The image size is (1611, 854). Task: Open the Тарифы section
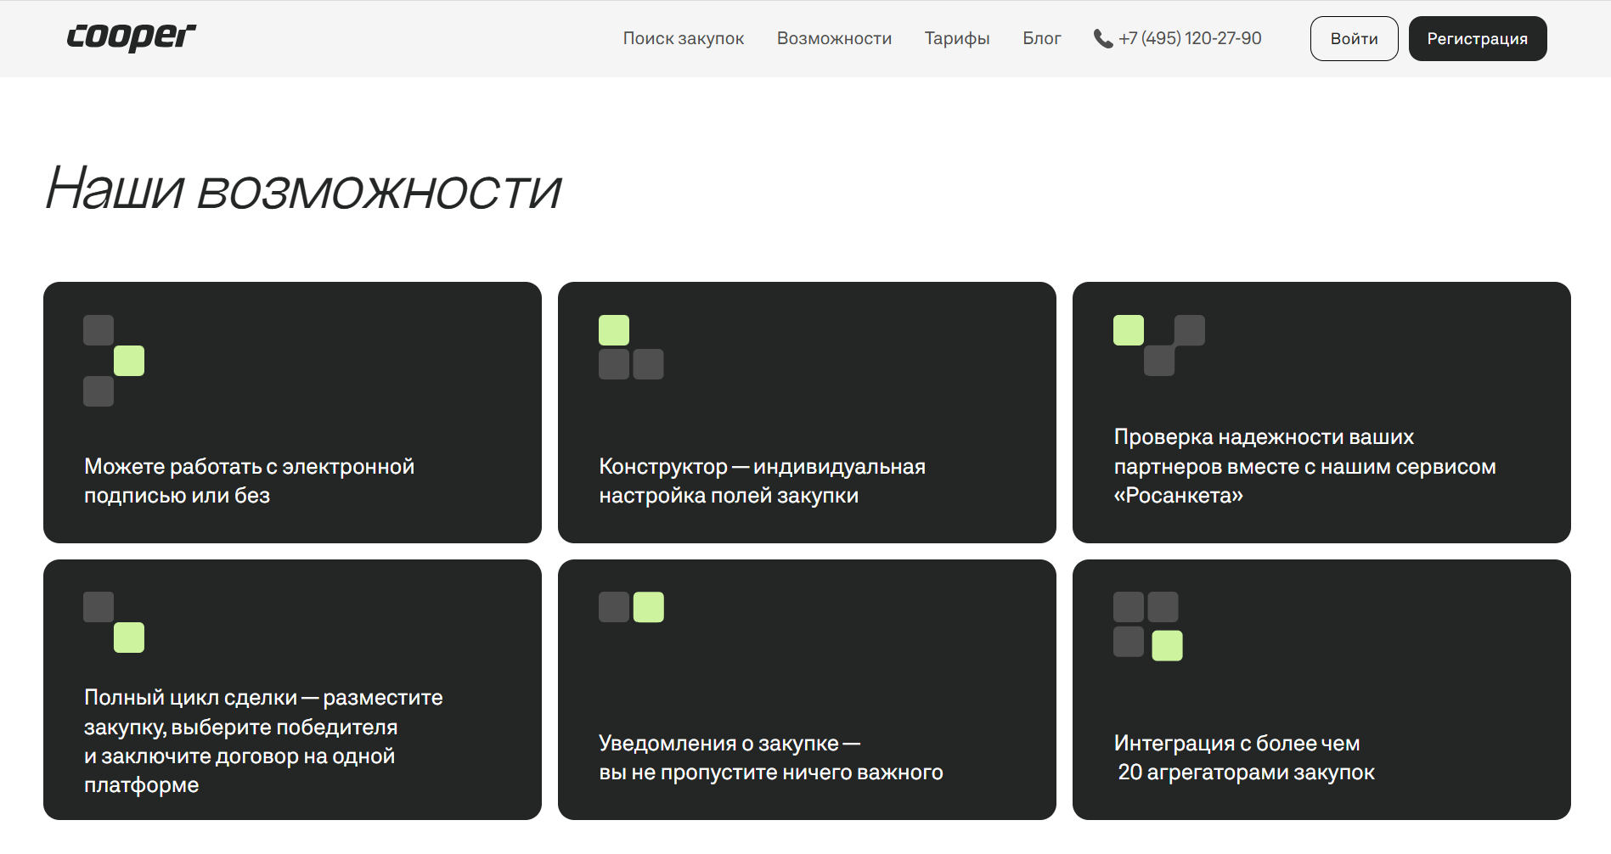(x=956, y=38)
